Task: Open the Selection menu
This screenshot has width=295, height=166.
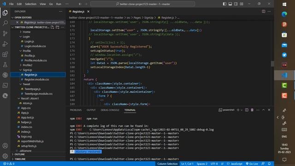Action: click(x=30, y=4)
